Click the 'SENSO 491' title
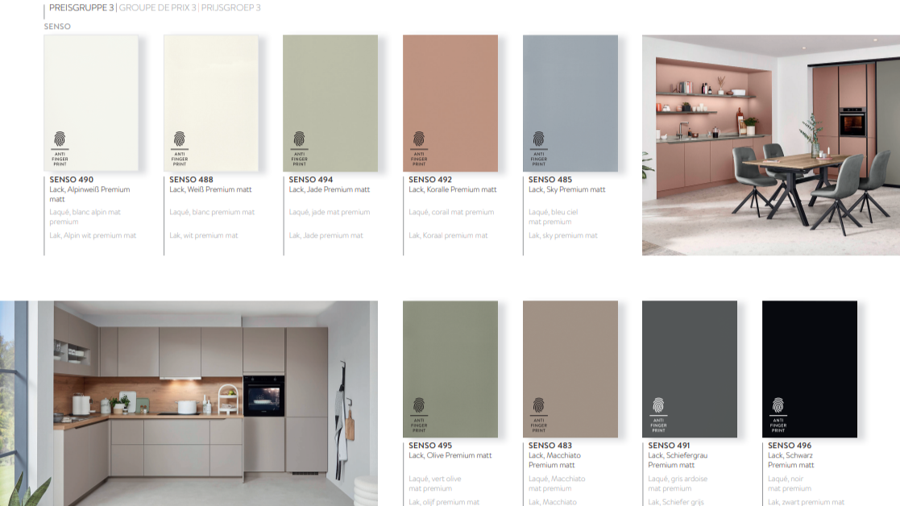This screenshot has width=900, height=506. (x=670, y=446)
